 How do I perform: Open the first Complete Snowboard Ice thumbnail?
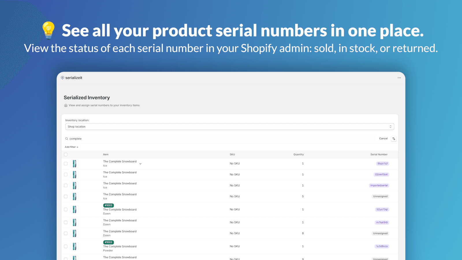(x=74, y=164)
